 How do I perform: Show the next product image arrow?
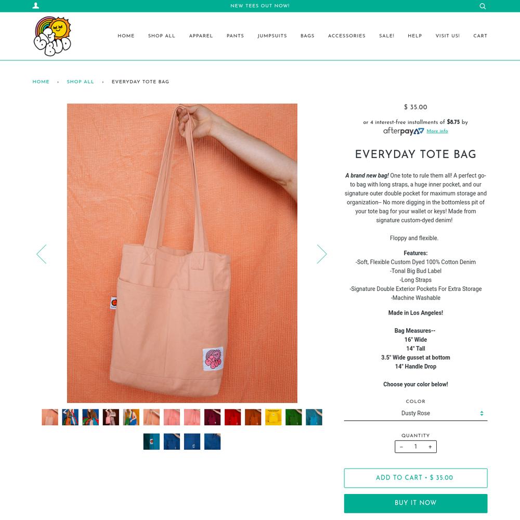[322, 254]
